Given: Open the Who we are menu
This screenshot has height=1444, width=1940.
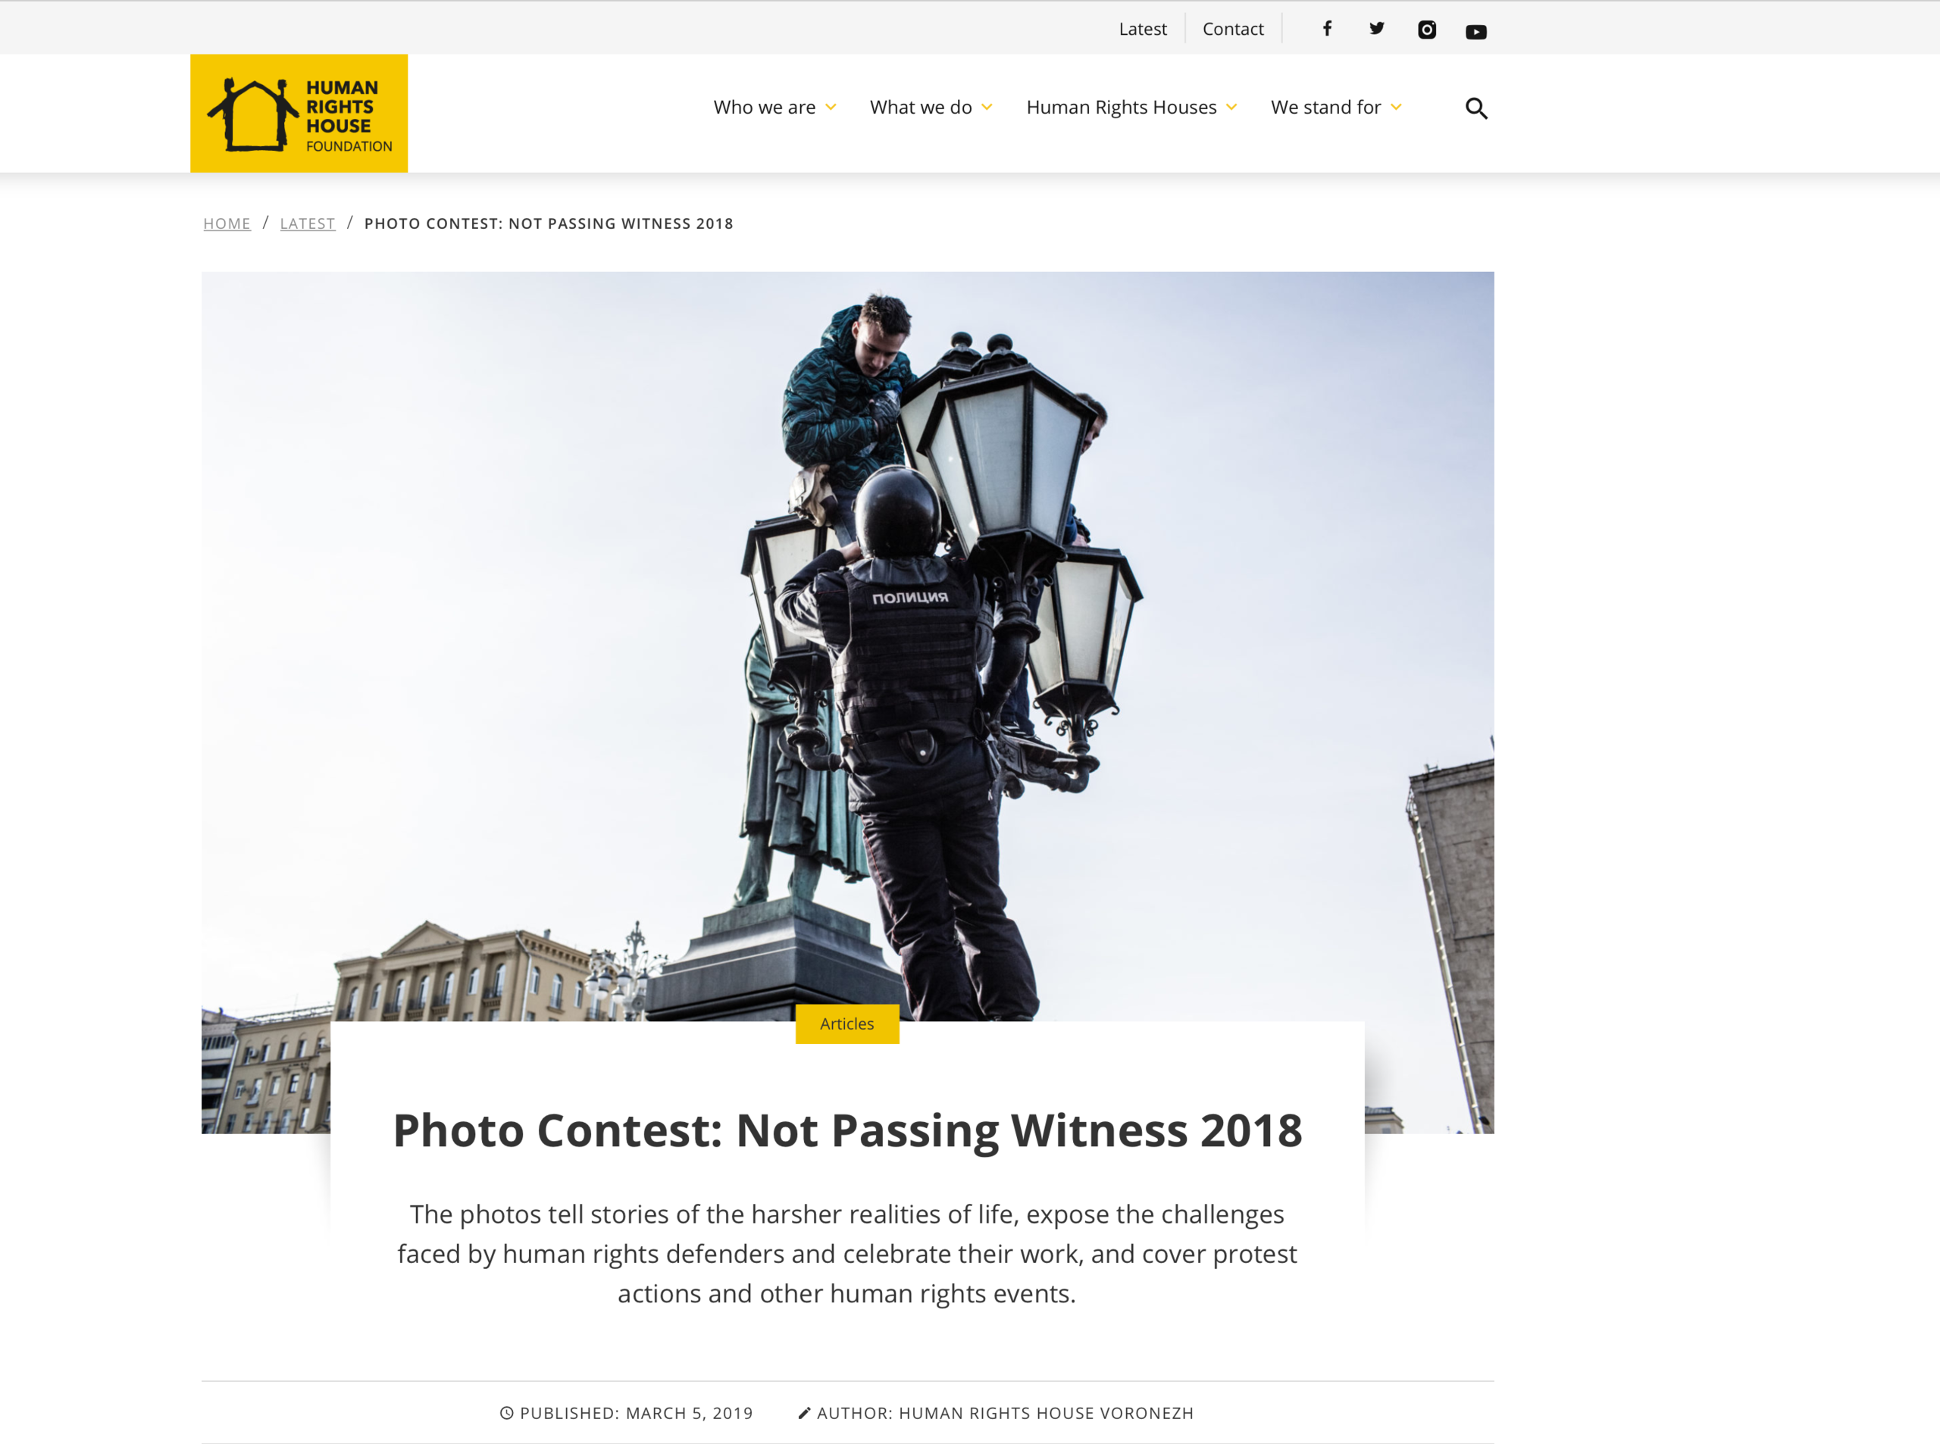Looking at the screenshot, I should [764, 108].
